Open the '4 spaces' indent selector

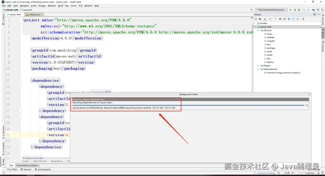tap(310, 173)
